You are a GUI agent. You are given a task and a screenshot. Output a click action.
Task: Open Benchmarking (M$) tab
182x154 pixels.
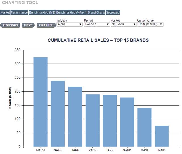tap(42, 12)
